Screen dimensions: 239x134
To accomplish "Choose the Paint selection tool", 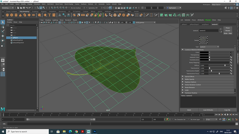I will point(3,31).
